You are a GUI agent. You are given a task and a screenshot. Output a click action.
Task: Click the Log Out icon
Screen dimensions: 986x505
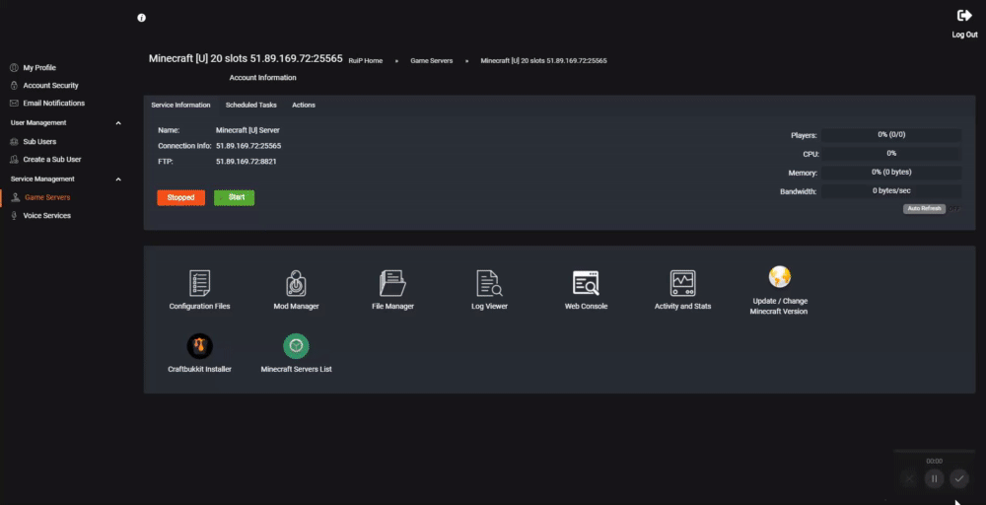pyautogui.click(x=964, y=16)
